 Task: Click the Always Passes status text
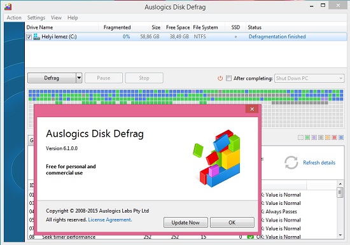coord(281,211)
